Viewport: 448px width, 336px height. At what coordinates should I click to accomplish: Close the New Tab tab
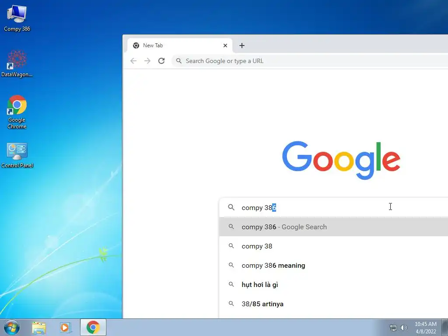[225, 45]
